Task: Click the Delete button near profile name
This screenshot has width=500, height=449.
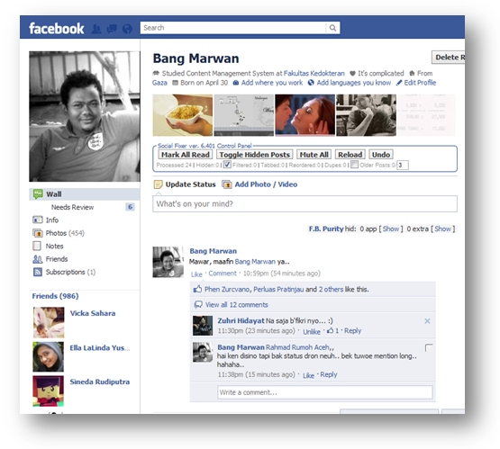Action: [448, 58]
